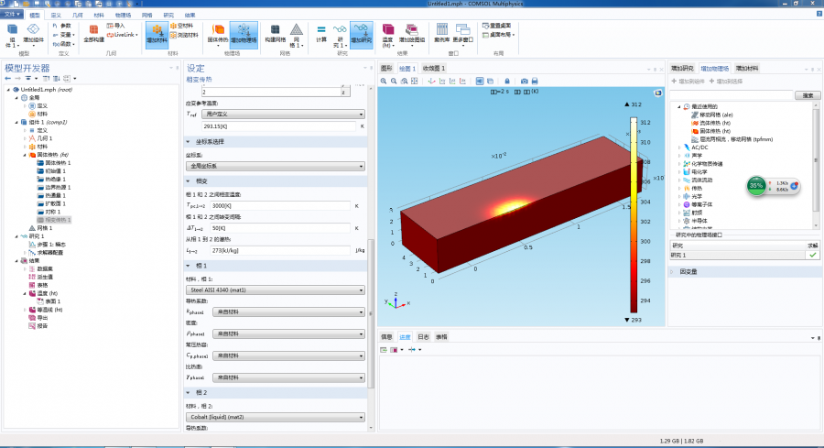Viewport: 824px width, 448px height.
Task: Click the lock view padlock icon
Action: tap(507, 81)
